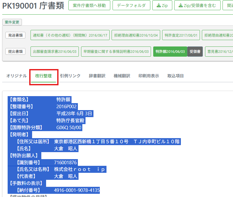Click Zip/受領書を含む download button
This screenshot has height=197, width=233.
pos(197,5)
